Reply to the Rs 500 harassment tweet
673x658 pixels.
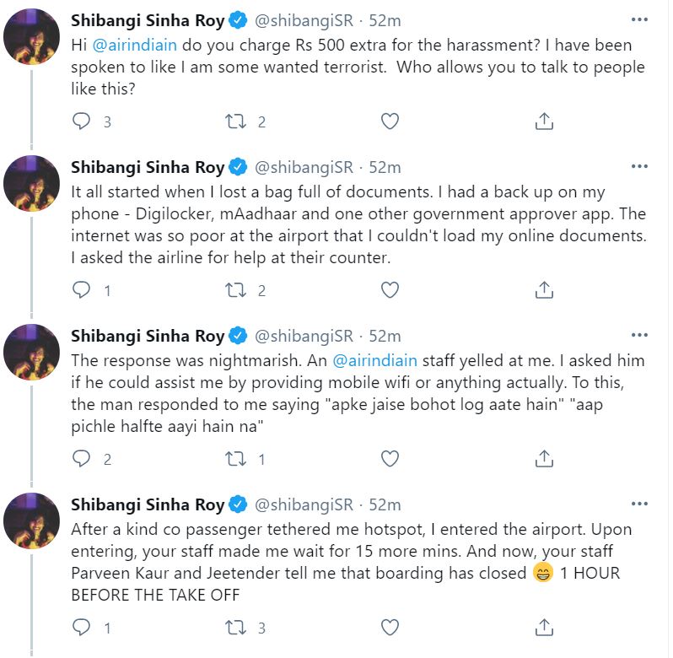tap(82, 121)
